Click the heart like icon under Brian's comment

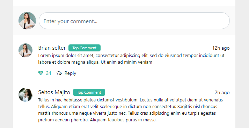click(41, 73)
